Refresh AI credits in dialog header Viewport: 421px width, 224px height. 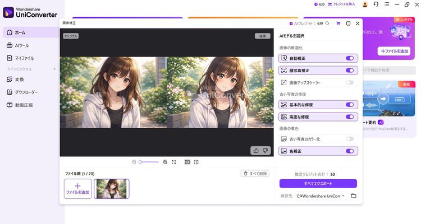click(x=327, y=24)
